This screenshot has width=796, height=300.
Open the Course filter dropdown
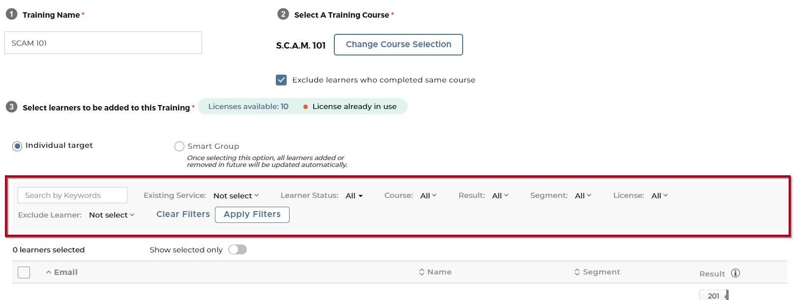pyautogui.click(x=428, y=196)
